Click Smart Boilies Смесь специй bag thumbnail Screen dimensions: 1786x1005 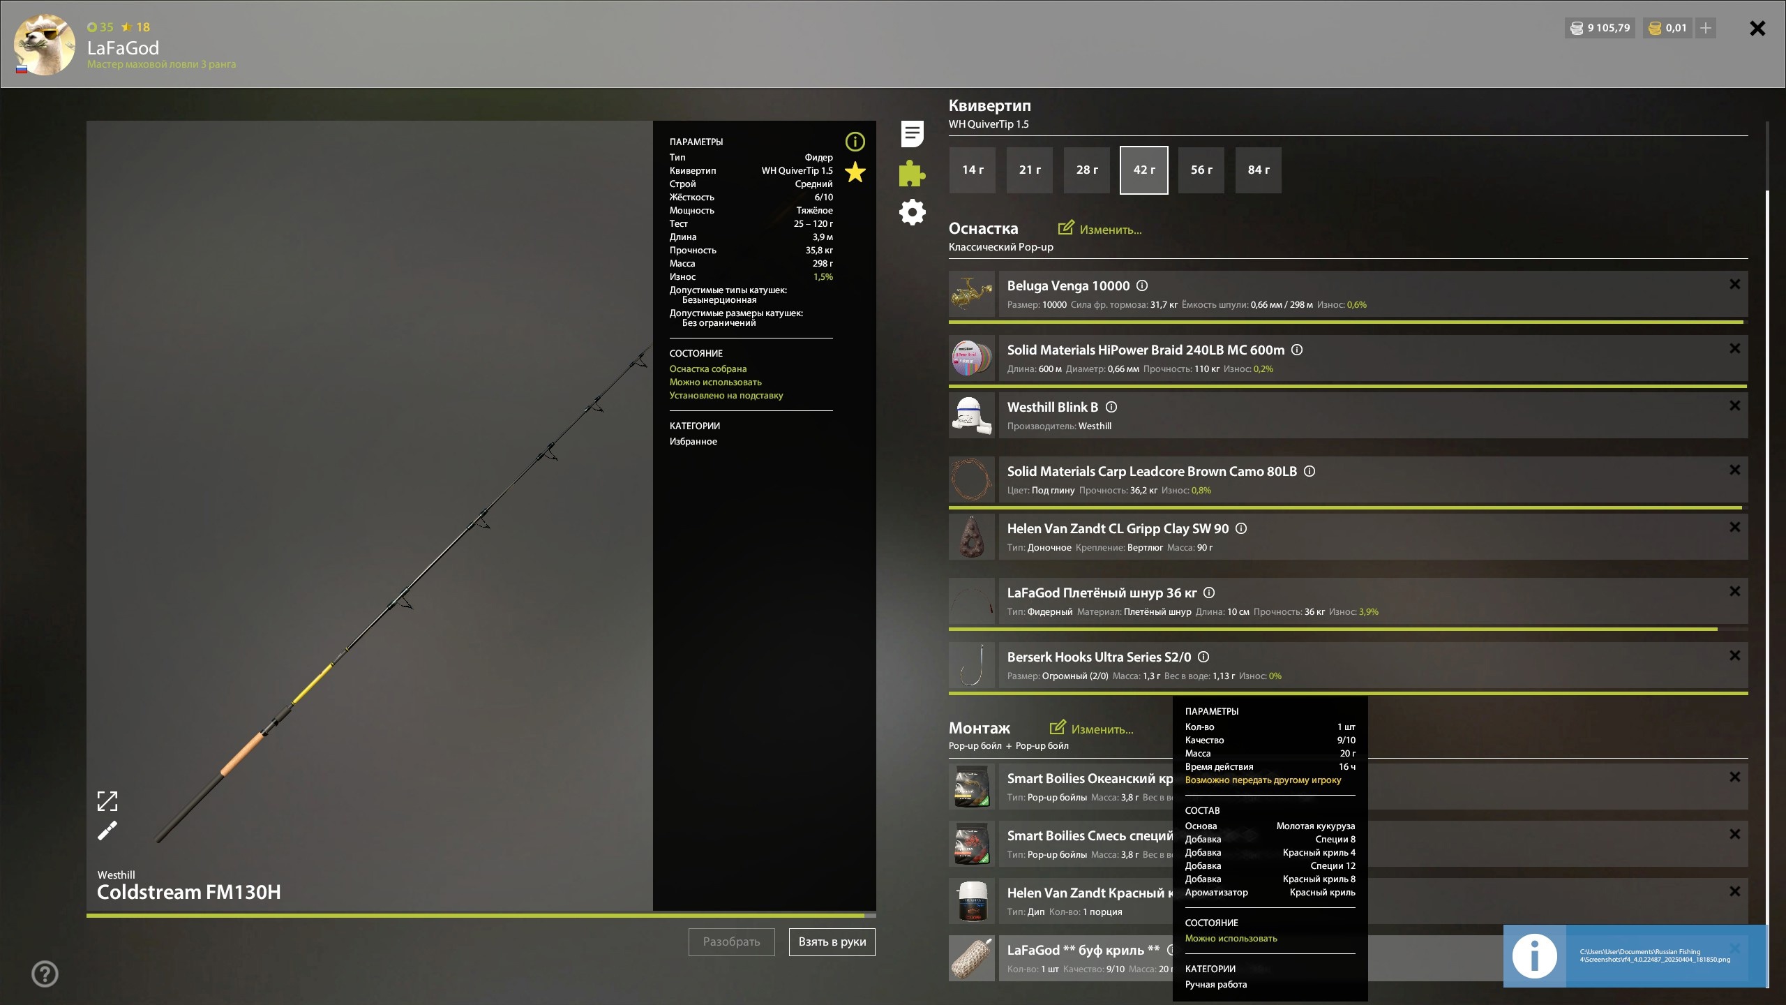point(972,844)
